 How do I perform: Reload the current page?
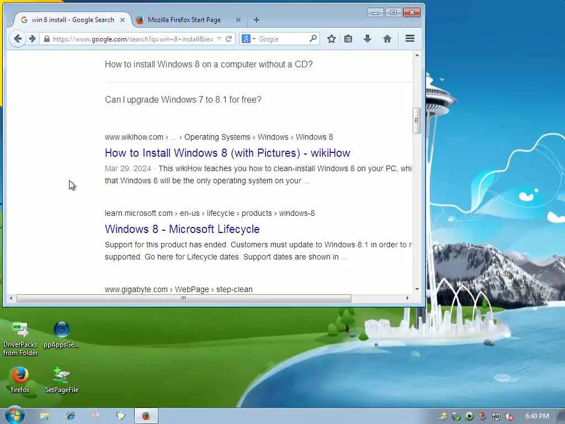tap(228, 39)
